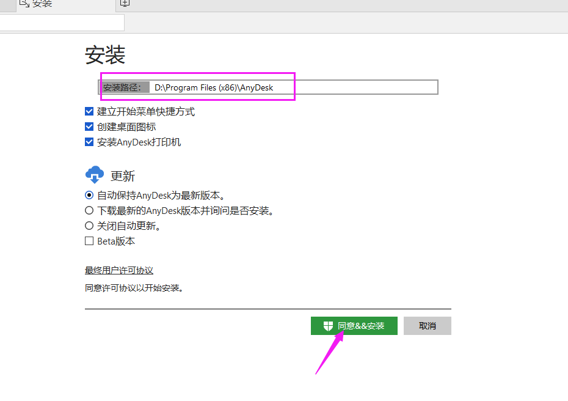
Task: Click the address field below the tabs
Action: click(x=62, y=23)
